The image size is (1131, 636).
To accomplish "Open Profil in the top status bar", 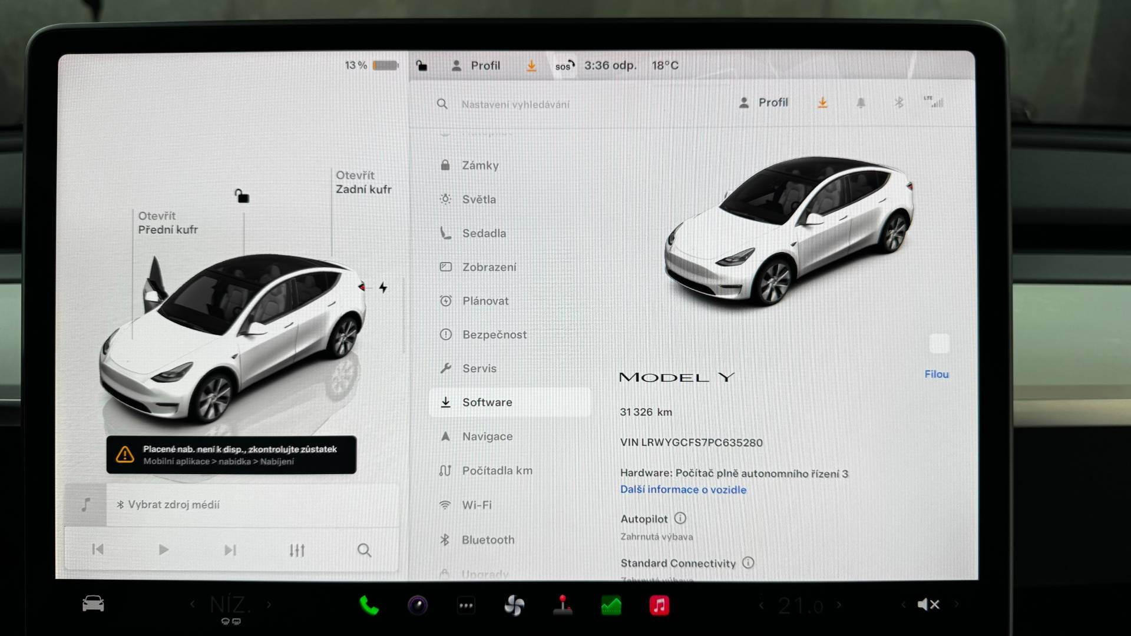I will (x=476, y=65).
